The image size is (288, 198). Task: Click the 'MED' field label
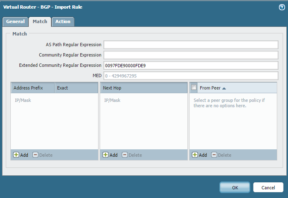(x=97, y=75)
